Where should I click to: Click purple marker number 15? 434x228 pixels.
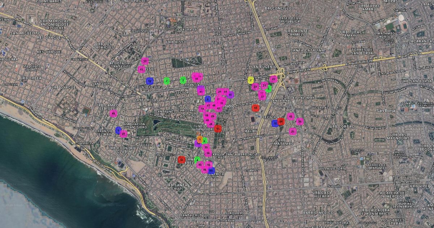(230, 94)
